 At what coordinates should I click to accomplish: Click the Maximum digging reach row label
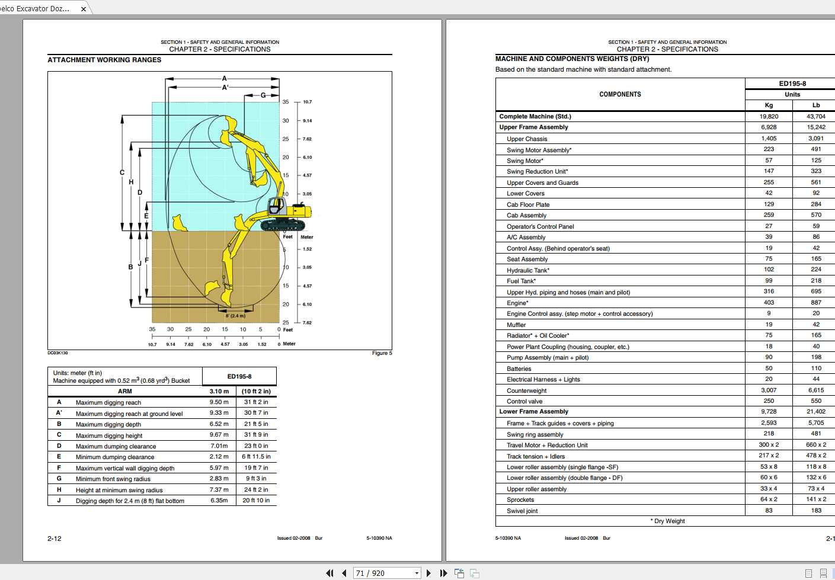(x=108, y=402)
